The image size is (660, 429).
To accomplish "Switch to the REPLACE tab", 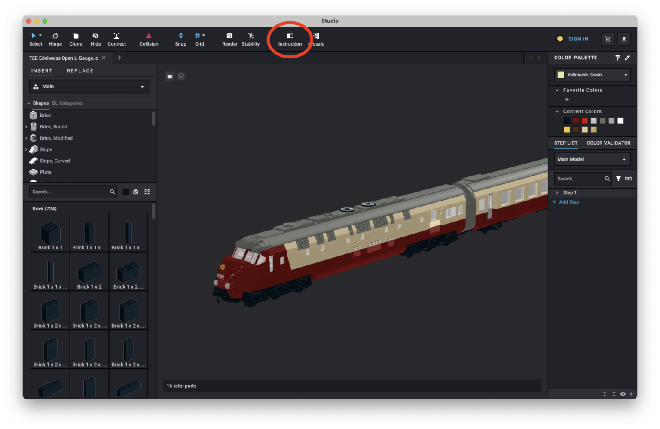I will click(x=80, y=70).
